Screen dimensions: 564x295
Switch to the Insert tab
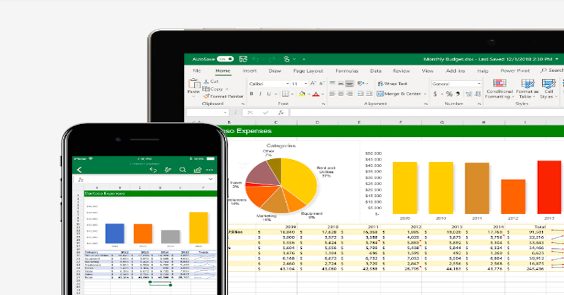click(x=249, y=71)
